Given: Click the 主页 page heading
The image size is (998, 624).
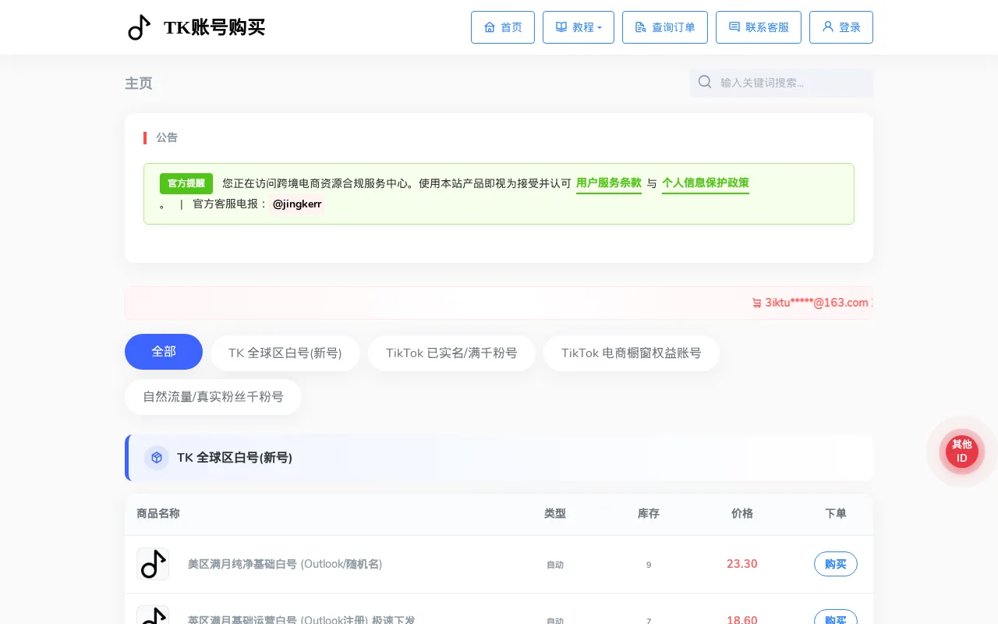Looking at the screenshot, I should point(139,83).
